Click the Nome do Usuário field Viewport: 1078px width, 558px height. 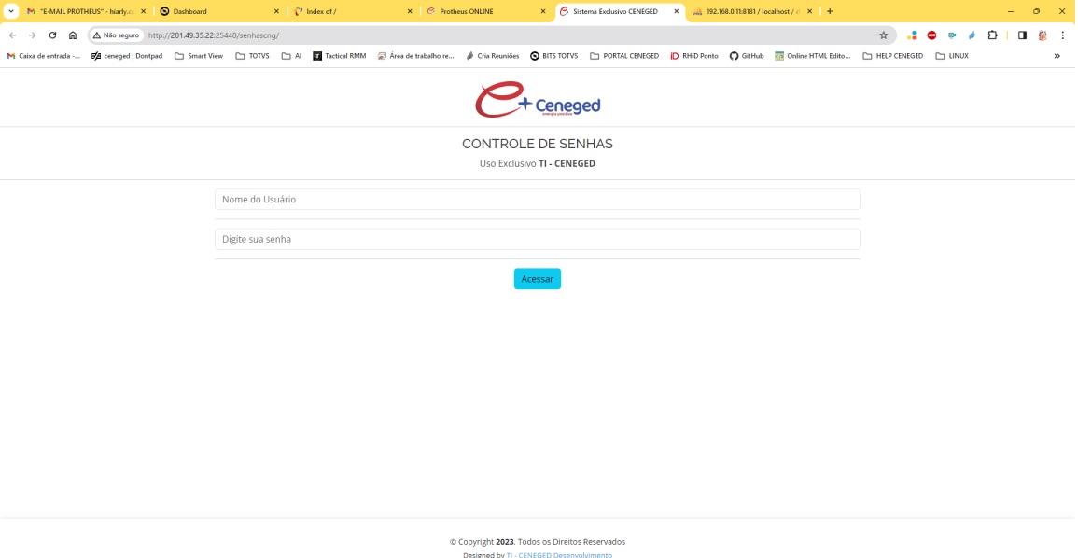tap(537, 200)
